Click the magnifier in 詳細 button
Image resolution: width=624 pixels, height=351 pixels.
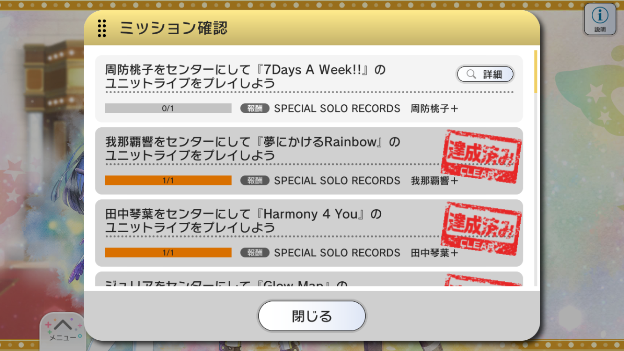pos(471,74)
